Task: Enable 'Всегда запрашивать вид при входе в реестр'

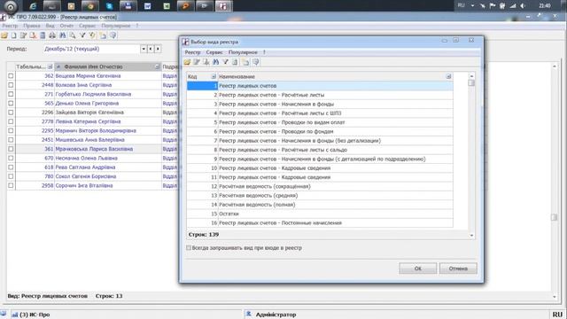Action: [x=189, y=248]
